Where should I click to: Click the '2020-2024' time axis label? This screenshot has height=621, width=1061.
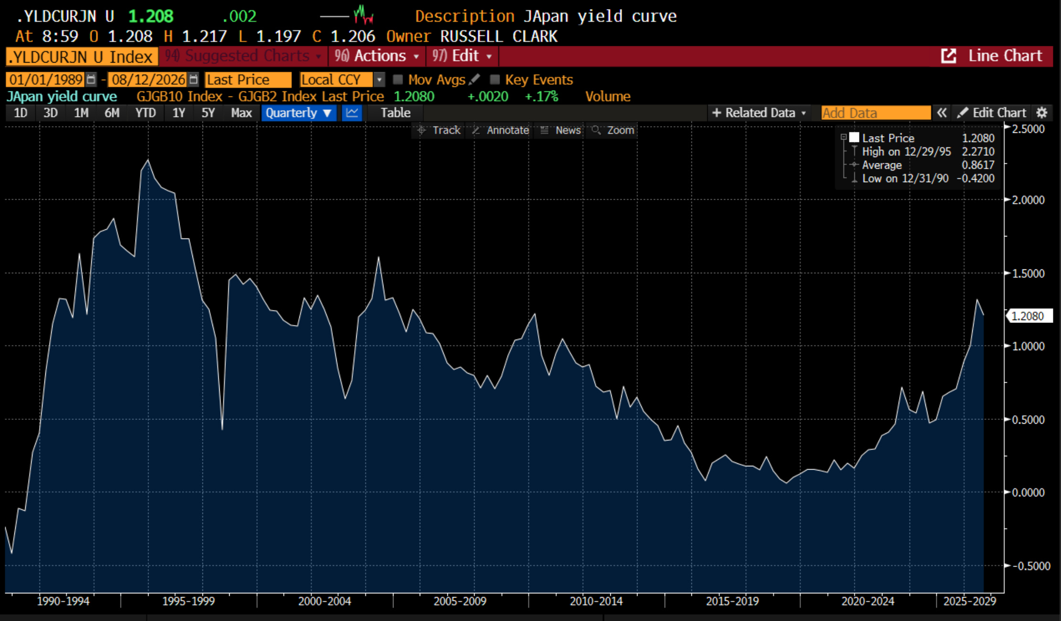pyautogui.click(x=868, y=601)
